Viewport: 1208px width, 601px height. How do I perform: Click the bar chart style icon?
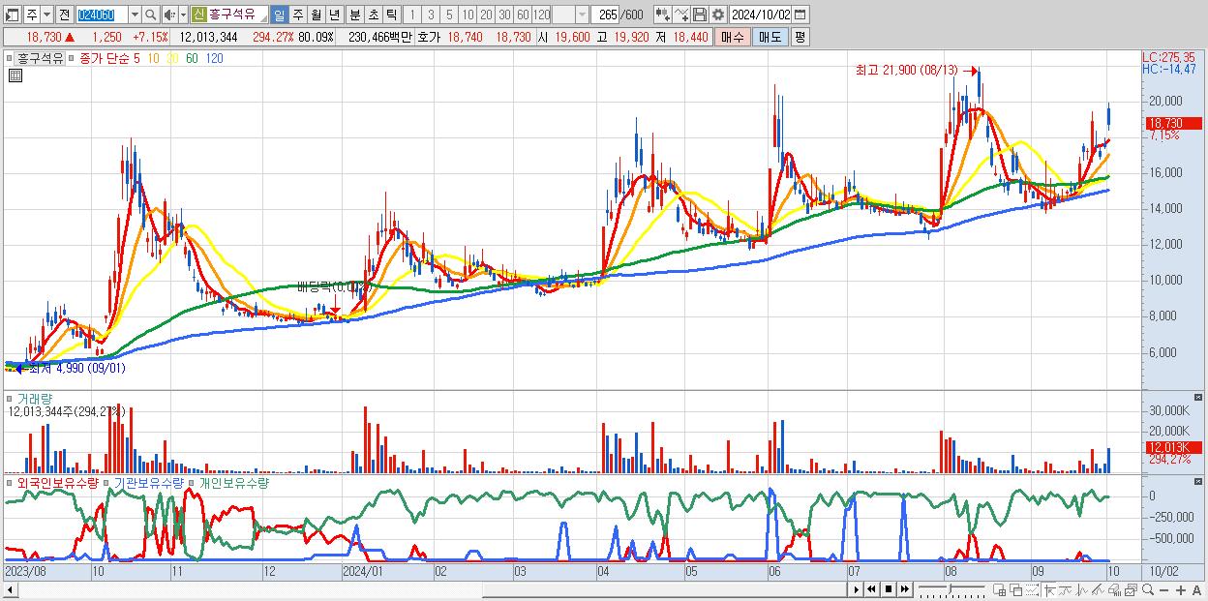click(1082, 589)
